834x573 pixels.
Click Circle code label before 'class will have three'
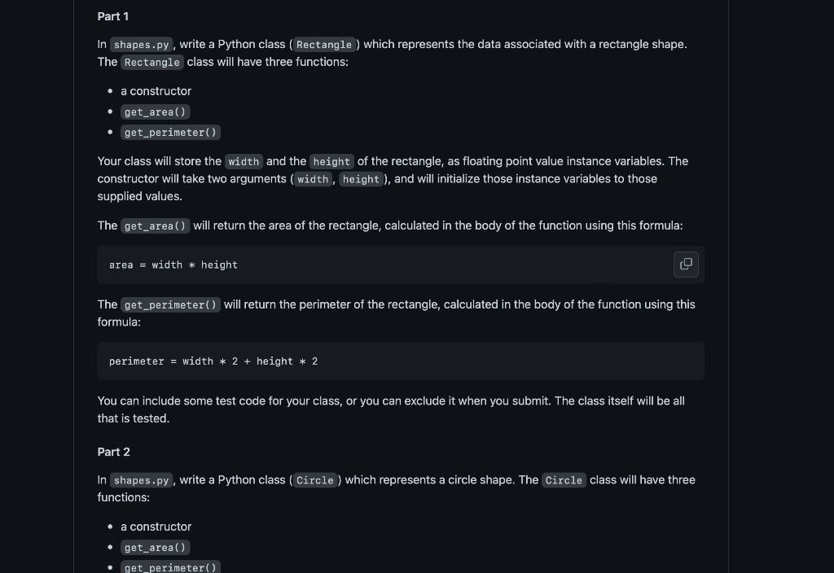[564, 480]
